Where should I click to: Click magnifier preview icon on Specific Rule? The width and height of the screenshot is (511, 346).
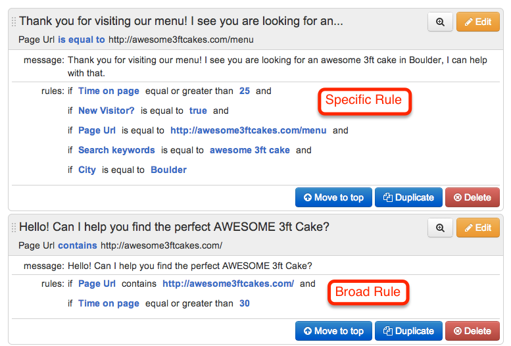point(440,22)
